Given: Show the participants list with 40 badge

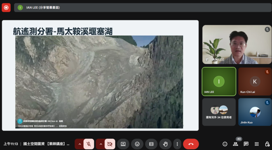Looking at the screenshot, I should 235,144.
